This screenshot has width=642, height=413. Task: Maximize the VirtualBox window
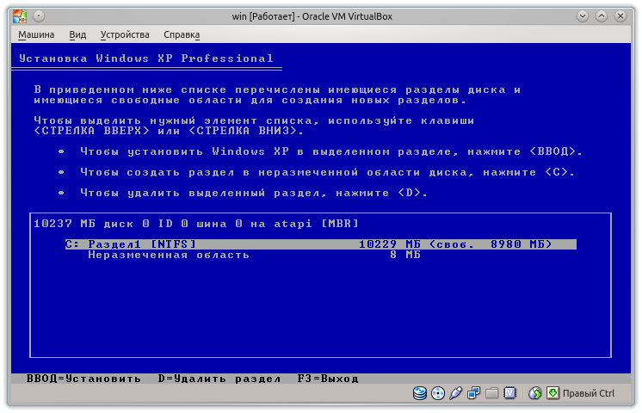[x=602, y=16]
